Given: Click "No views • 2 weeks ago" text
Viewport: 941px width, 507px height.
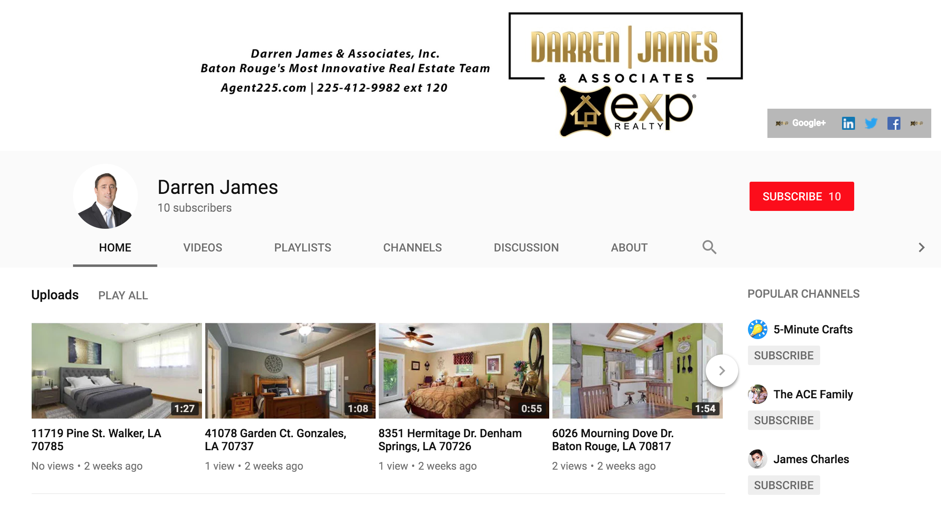Looking at the screenshot, I should (87, 466).
